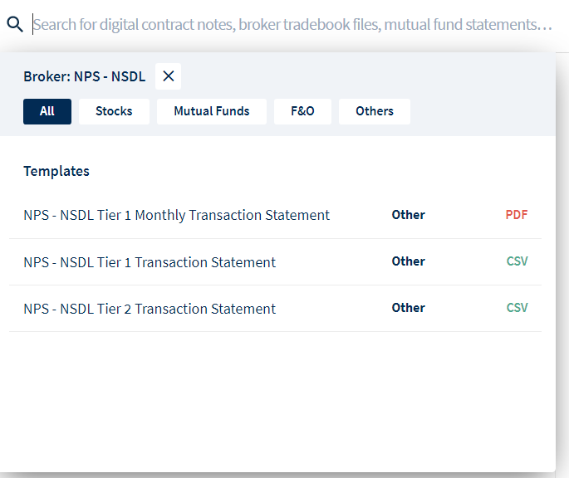The image size is (569, 478).
Task: Choose the F&O filter
Action: point(302,111)
